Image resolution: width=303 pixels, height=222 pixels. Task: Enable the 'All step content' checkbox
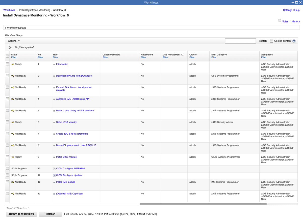tap(271, 41)
